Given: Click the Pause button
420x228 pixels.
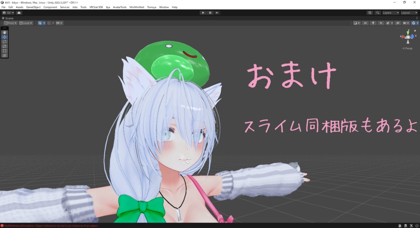Looking at the screenshot, I should [x=210, y=13].
